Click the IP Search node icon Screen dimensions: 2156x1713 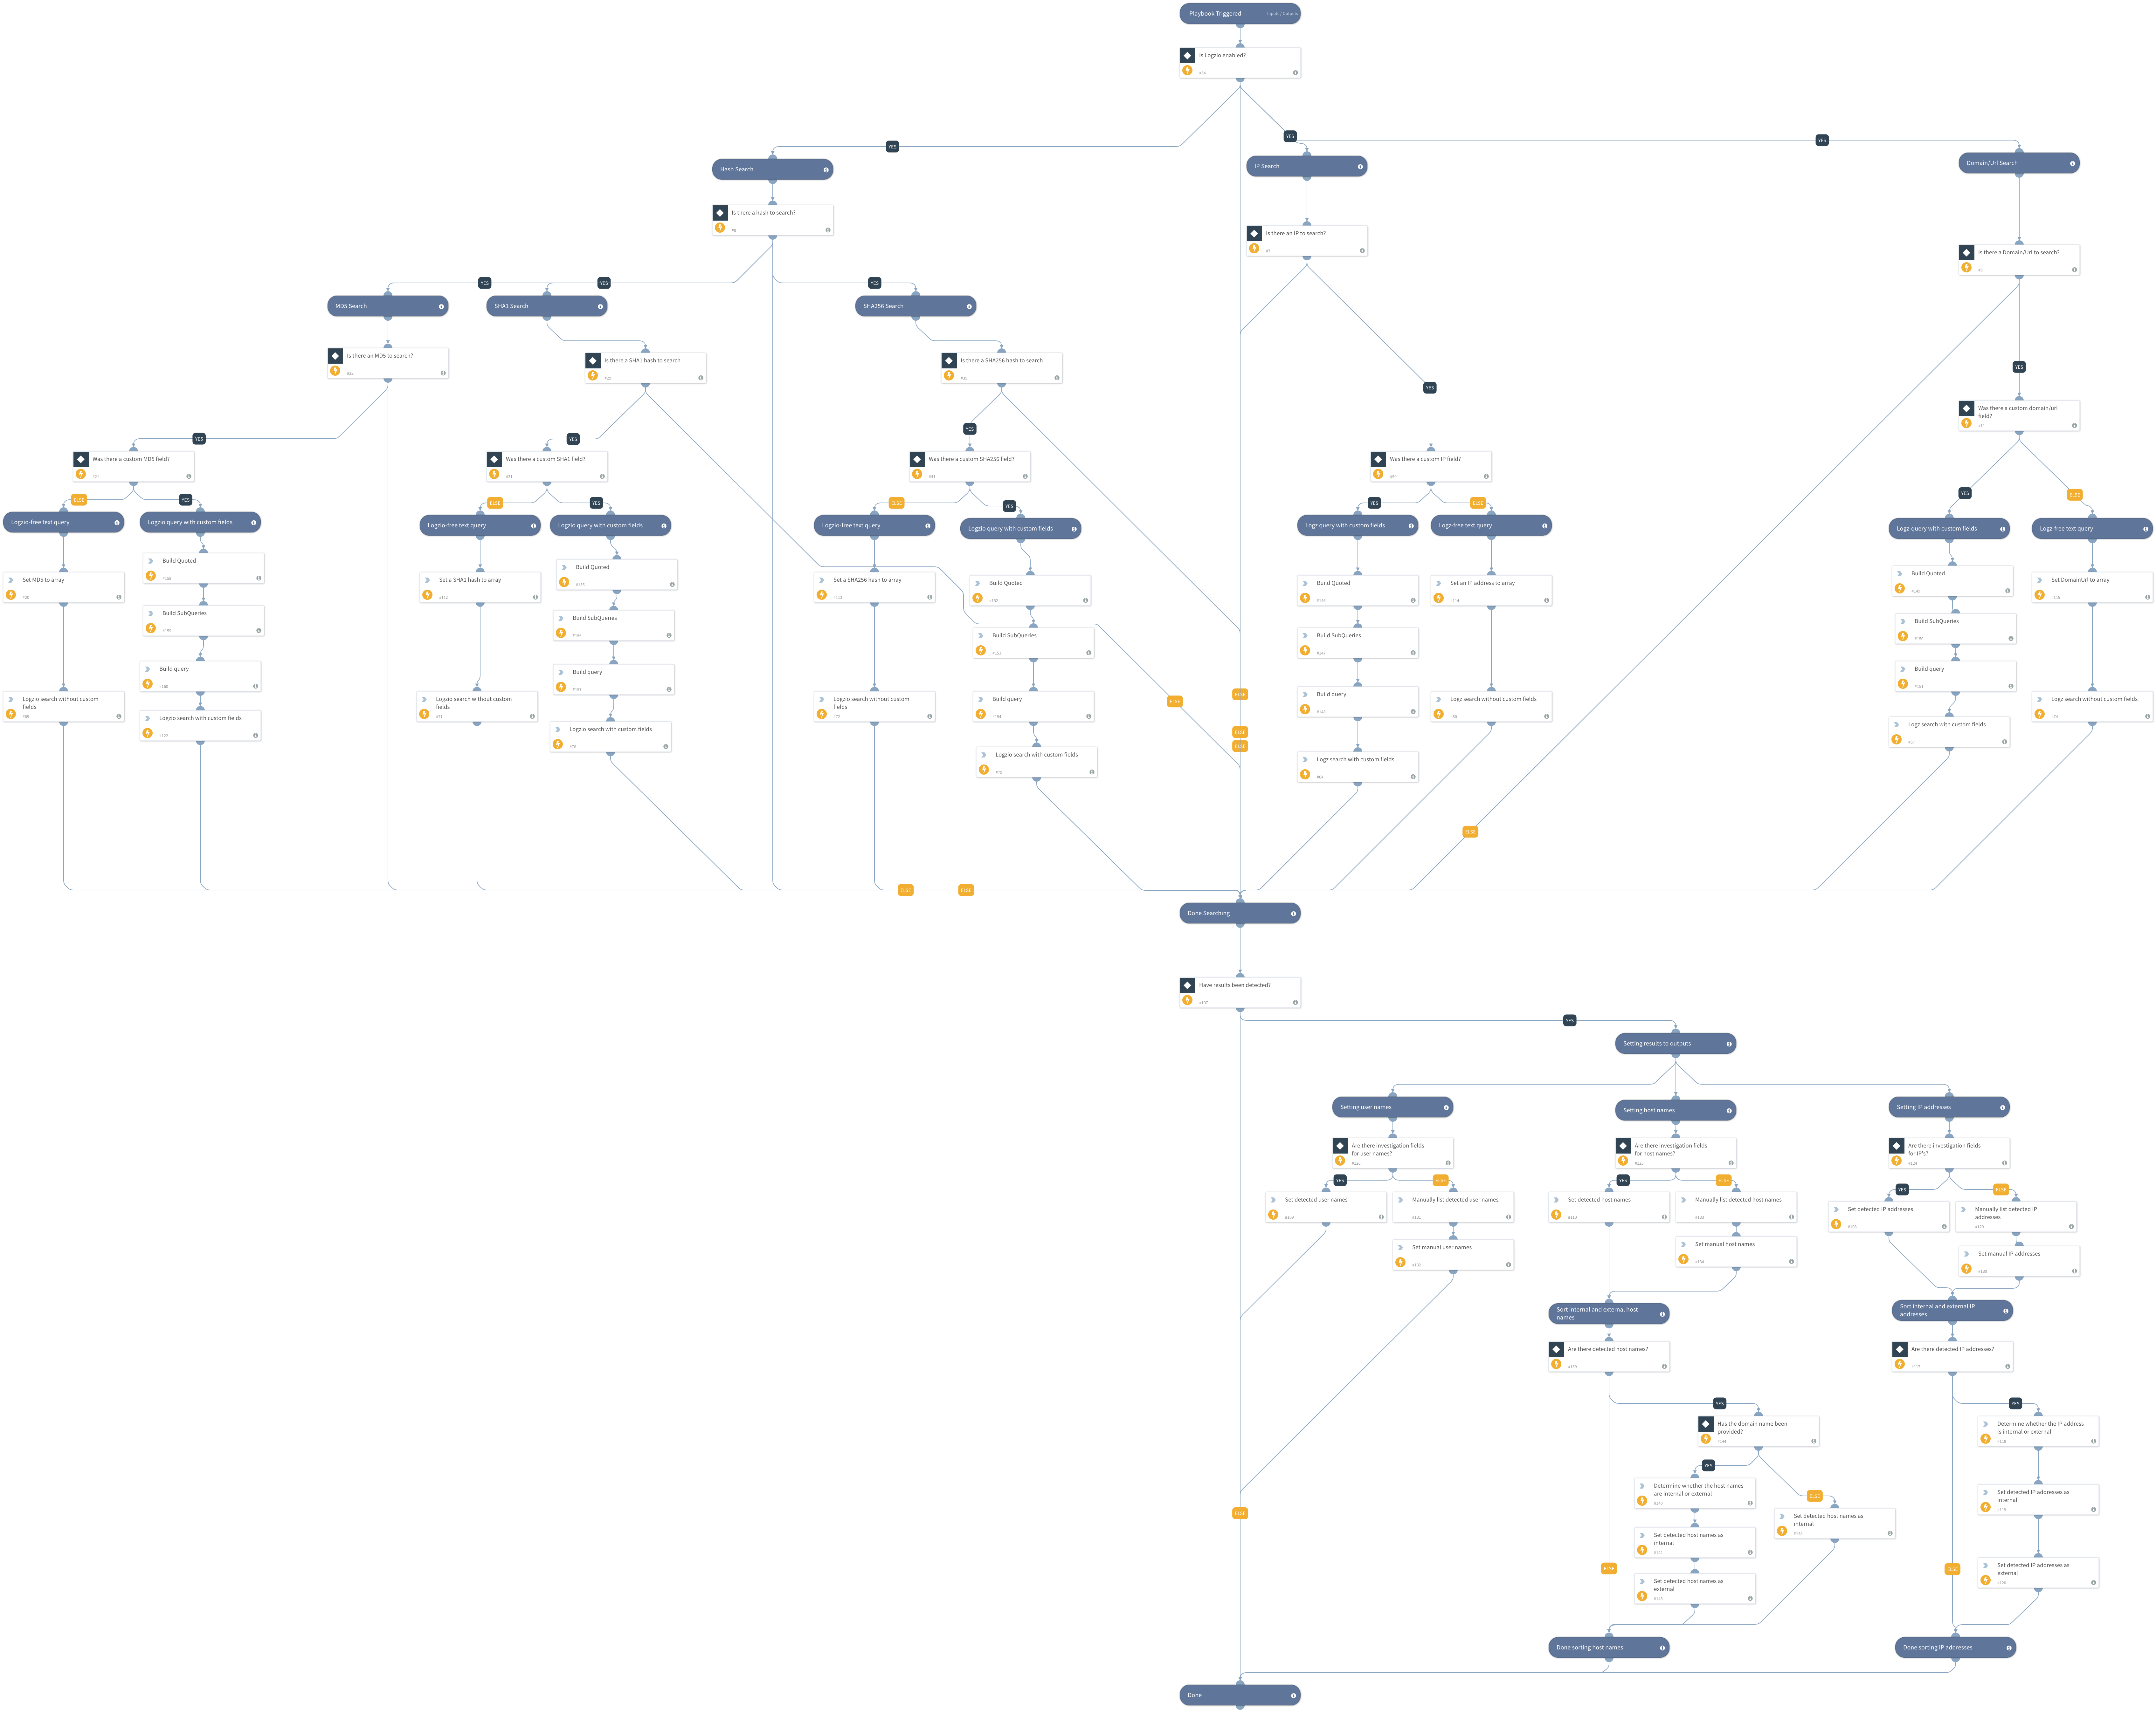pyautogui.click(x=1362, y=170)
